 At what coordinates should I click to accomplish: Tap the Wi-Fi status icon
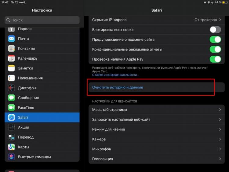pos(205,2)
